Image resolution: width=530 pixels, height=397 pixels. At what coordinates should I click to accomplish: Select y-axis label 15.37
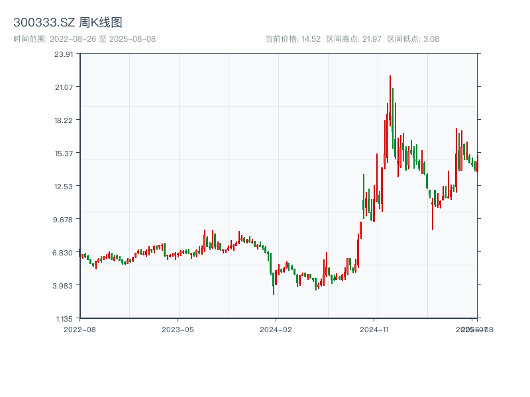coord(64,154)
